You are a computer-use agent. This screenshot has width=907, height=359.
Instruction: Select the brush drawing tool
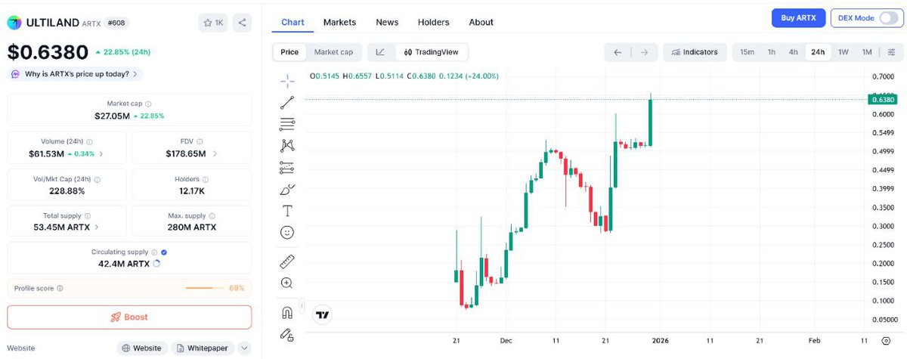[287, 189]
